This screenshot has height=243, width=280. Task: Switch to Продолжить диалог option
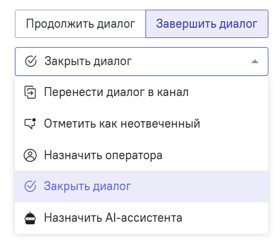tap(80, 24)
